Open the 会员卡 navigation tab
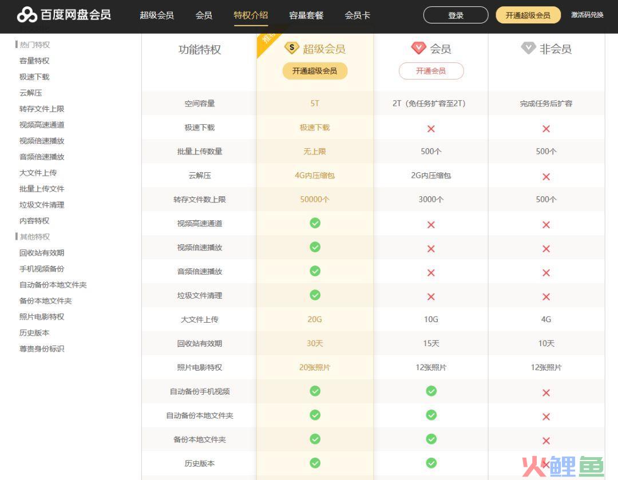Screen dimensions: 618x480 (x=358, y=15)
